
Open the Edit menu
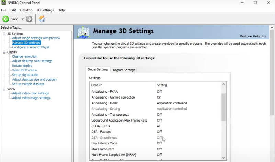click(13, 10)
